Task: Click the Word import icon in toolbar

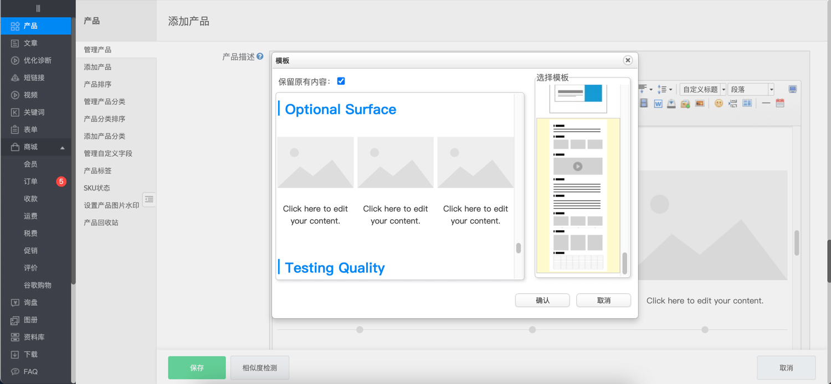Action: point(658,103)
